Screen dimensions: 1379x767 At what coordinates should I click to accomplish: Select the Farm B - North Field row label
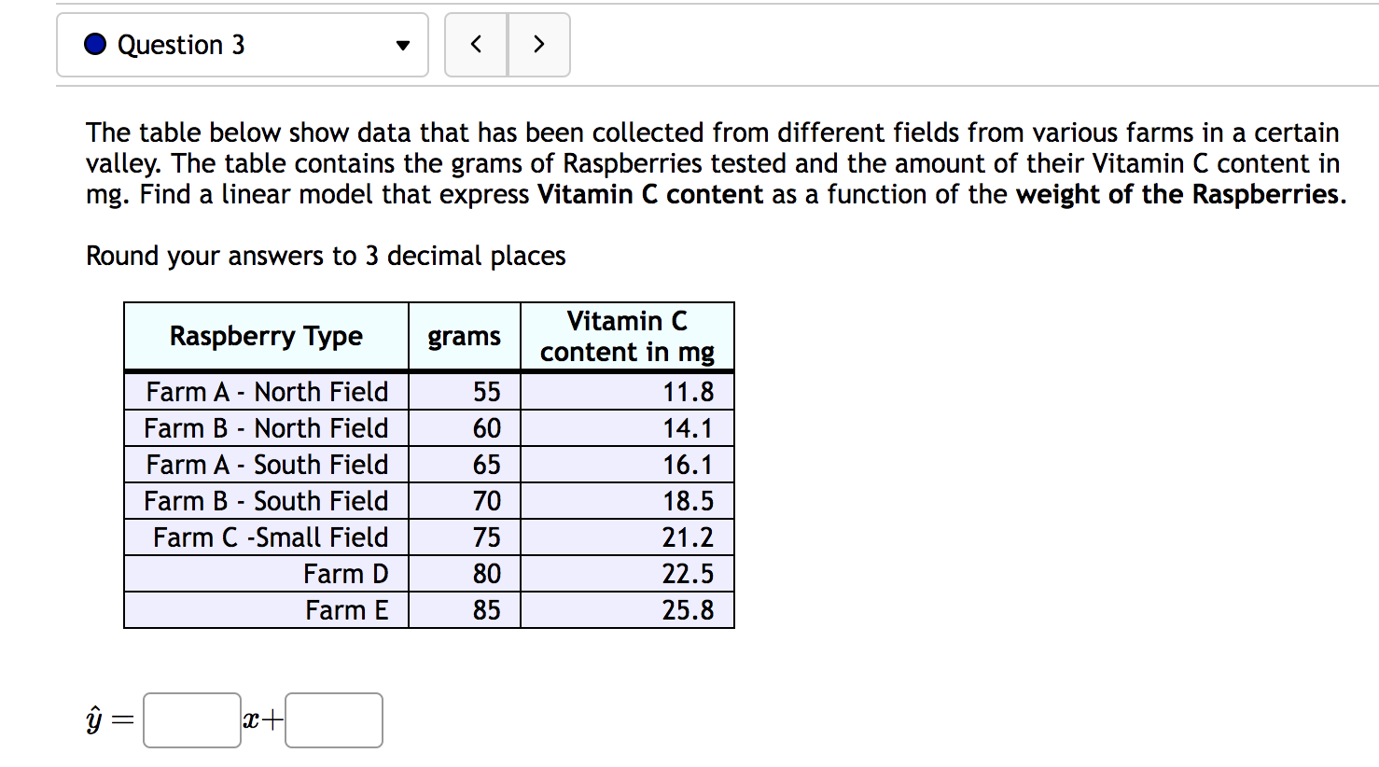[x=266, y=428]
